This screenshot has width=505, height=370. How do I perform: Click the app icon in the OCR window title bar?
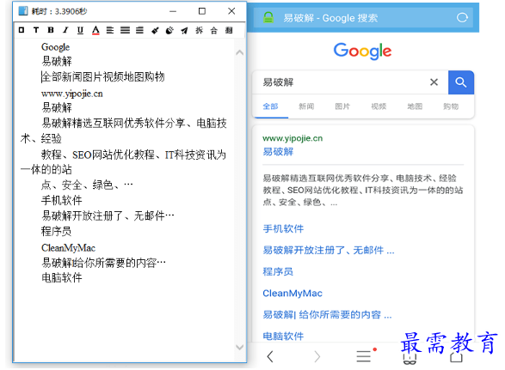click(23, 11)
